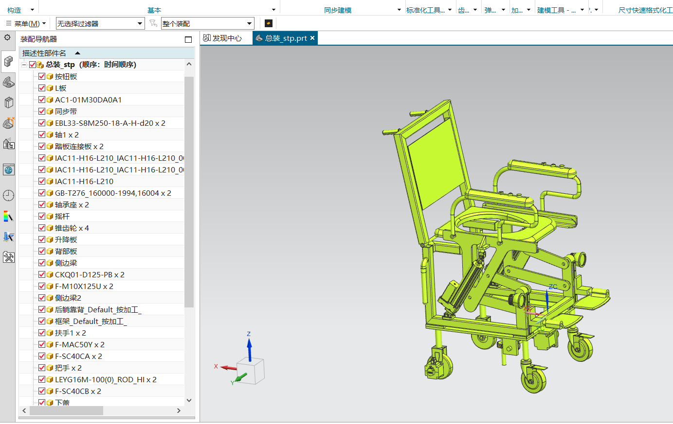Close the 总装_stp.prt tab
This screenshot has height=424, width=673.
(x=312, y=38)
